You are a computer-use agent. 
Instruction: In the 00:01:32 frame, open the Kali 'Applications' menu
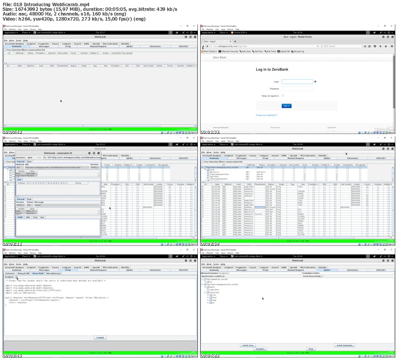click(x=208, y=33)
